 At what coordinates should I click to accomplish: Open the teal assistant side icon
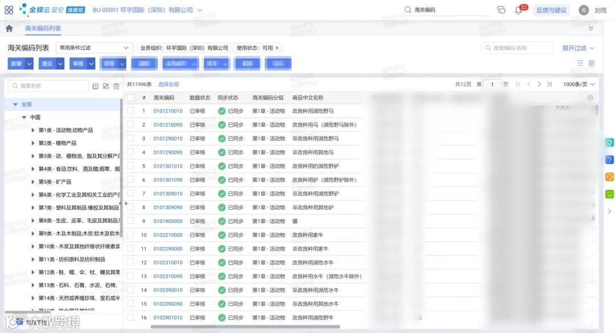[x=609, y=142]
